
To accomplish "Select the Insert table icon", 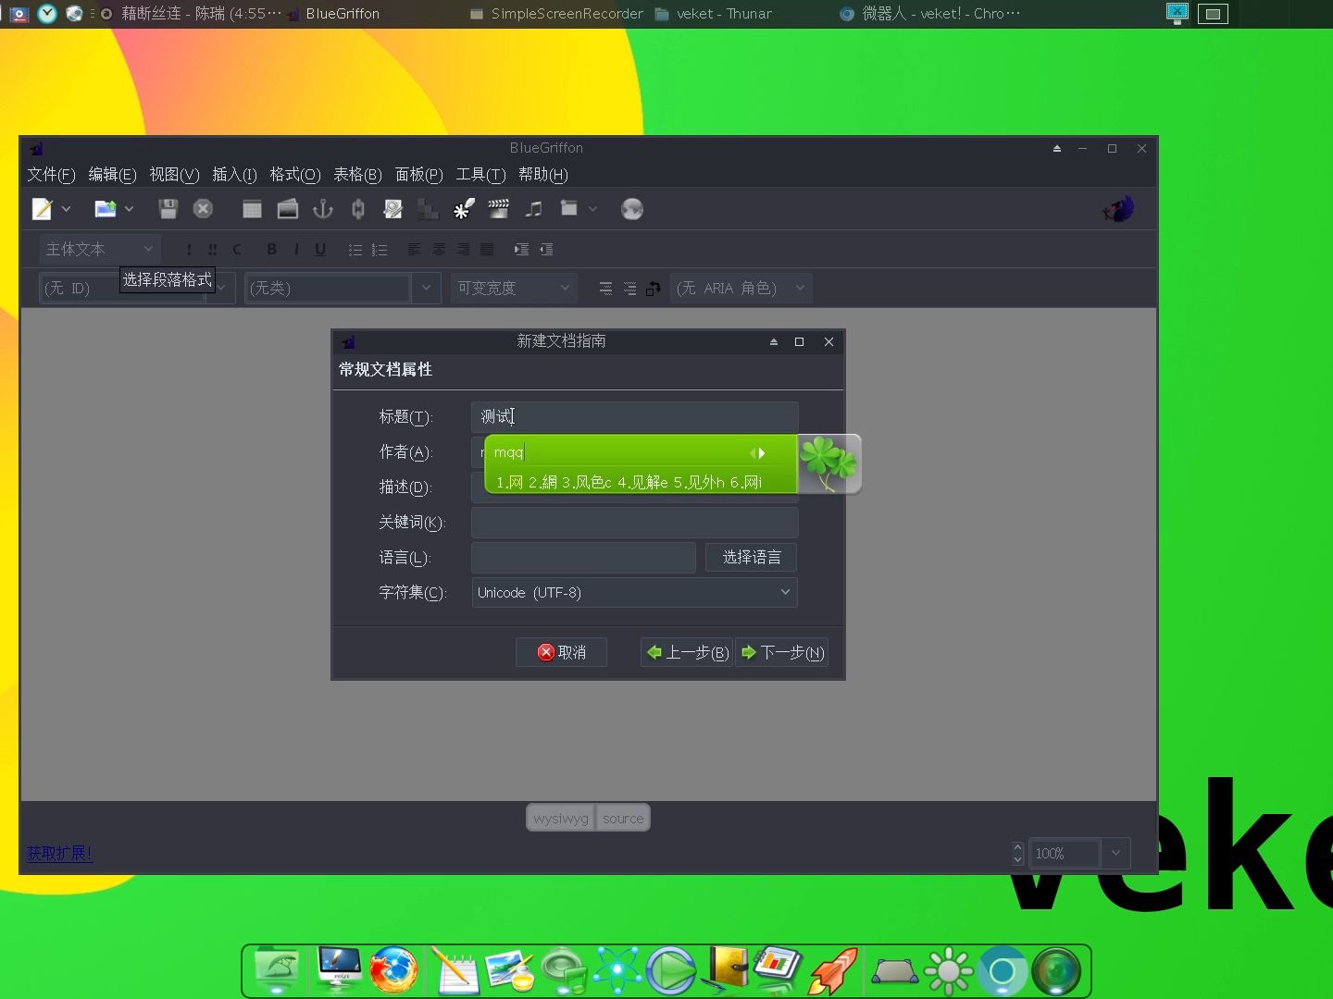I will [x=251, y=208].
